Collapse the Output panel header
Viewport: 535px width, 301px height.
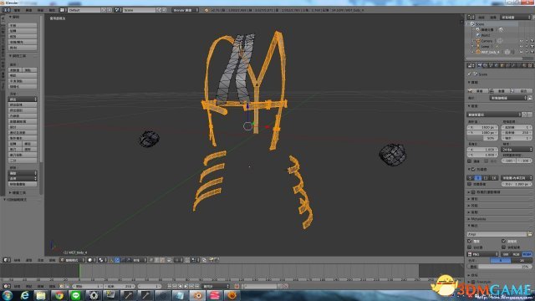click(x=474, y=226)
